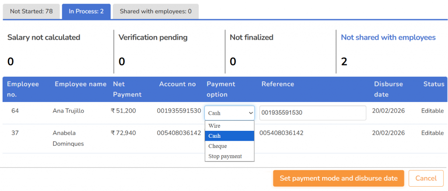
Task: Click the Employee name column header
Action: click(x=80, y=84)
